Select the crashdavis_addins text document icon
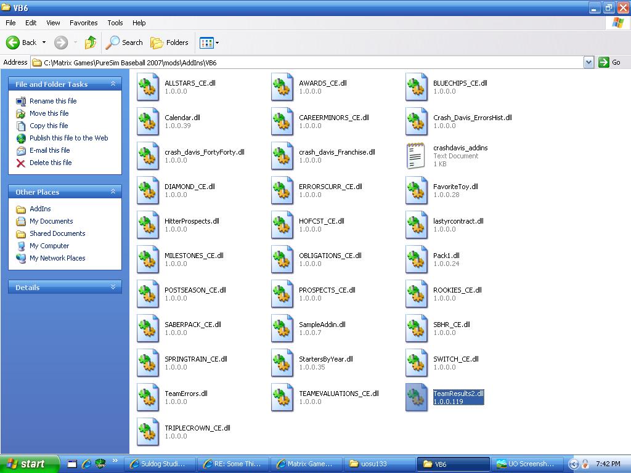The image size is (631, 473). (x=416, y=156)
